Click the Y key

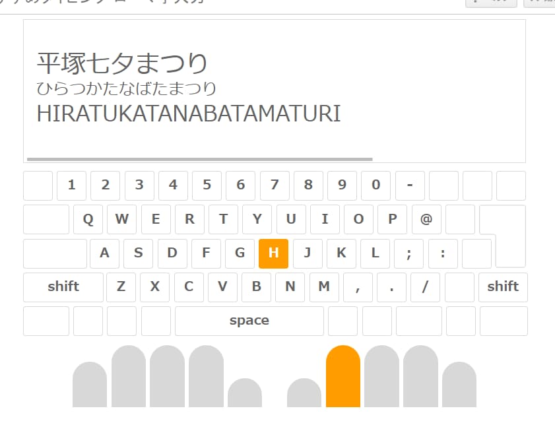coord(257,220)
